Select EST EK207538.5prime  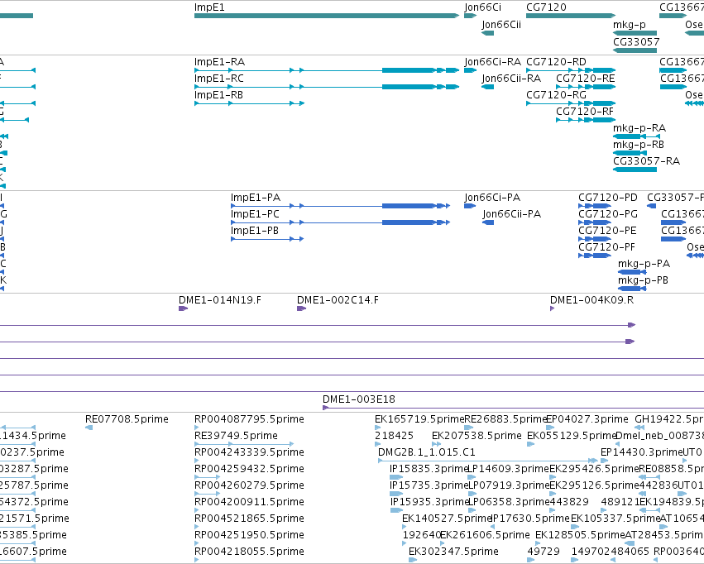437,444
